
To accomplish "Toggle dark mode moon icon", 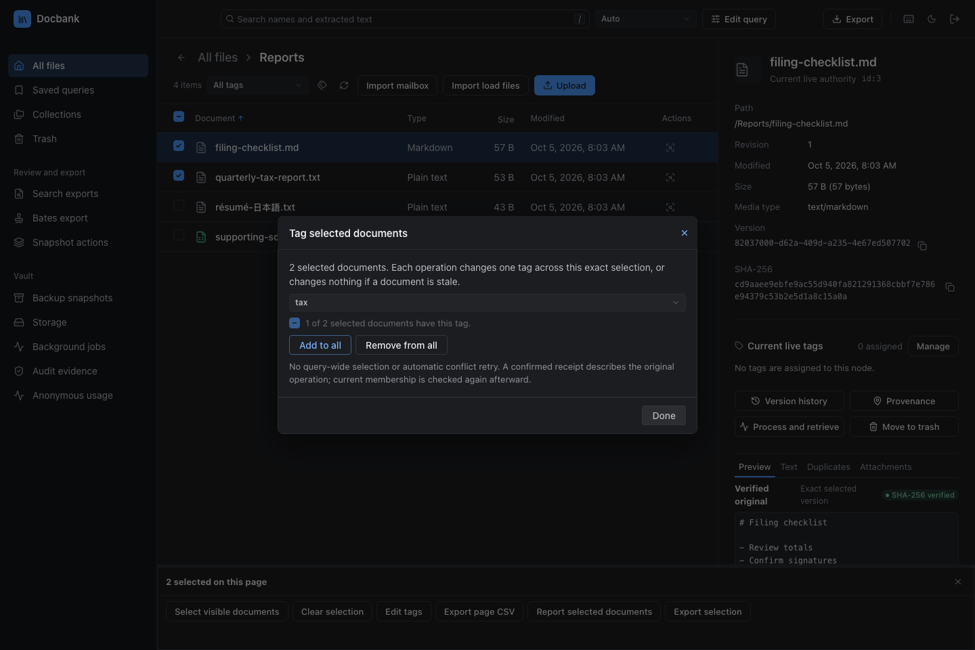I will pos(932,19).
